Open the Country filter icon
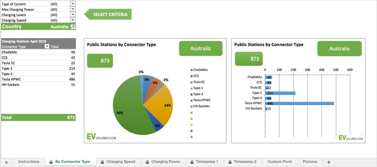This screenshot has height=167, width=377. 73,27
